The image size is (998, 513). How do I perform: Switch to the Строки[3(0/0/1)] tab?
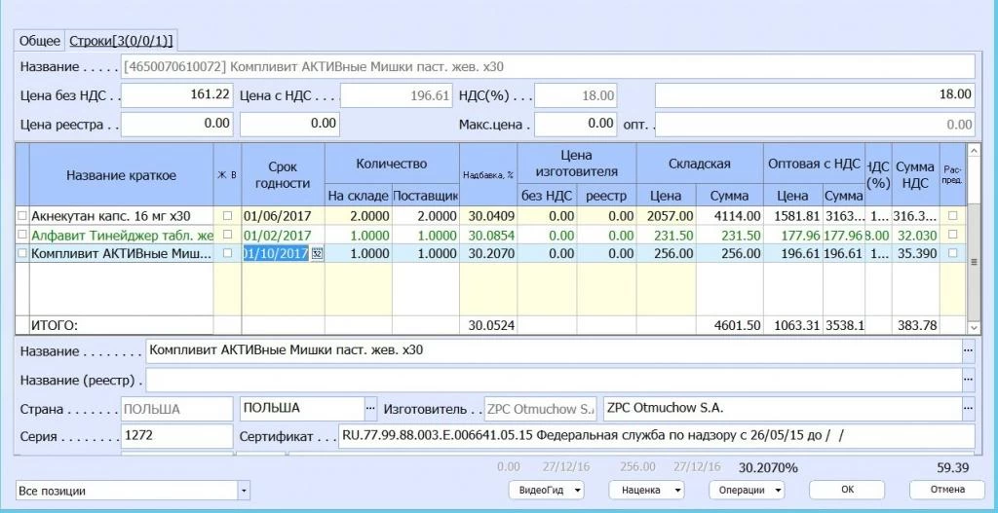121,41
